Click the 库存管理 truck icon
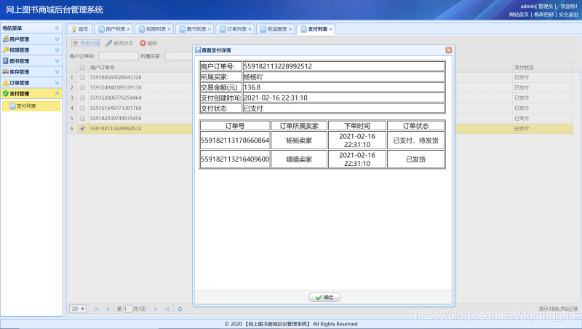This screenshot has height=329, width=582. [x=6, y=71]
